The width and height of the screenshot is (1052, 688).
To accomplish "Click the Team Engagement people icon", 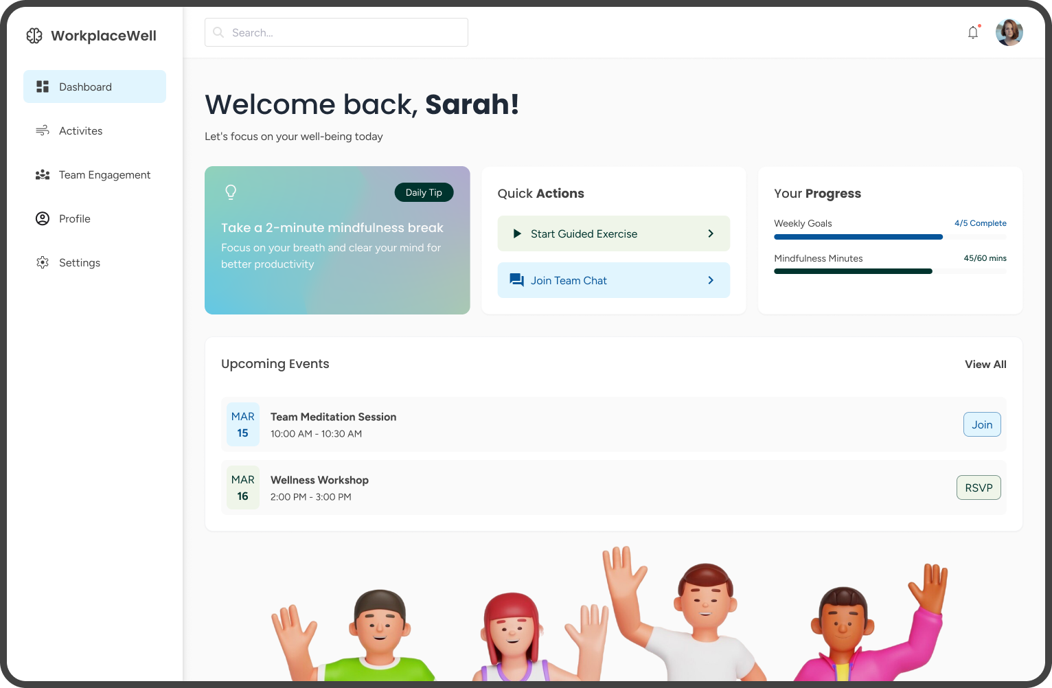I will pos(43,174).
